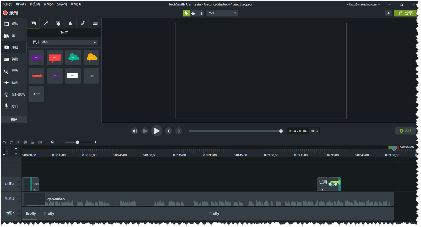Lock 轨道 2 with its padlock icon
The height and width of the screenshot is (227, 421).
coord(19,201)
